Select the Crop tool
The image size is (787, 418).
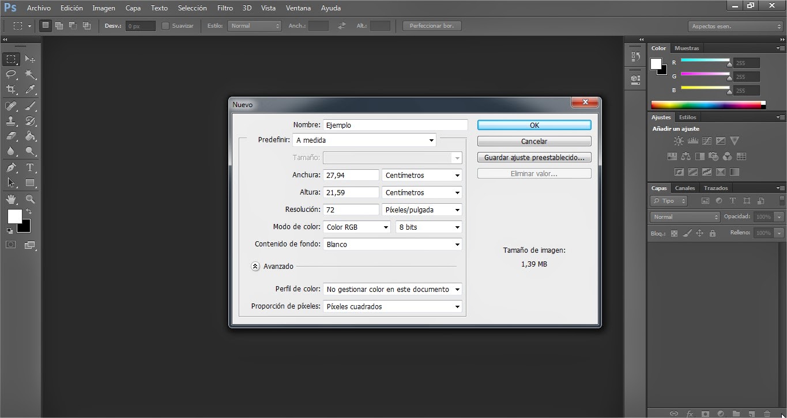pyautogui.click(x=11, y=88)
